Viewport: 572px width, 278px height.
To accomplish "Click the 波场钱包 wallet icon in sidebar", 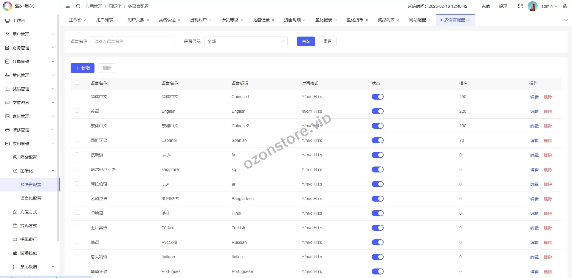I will (15, 253).
